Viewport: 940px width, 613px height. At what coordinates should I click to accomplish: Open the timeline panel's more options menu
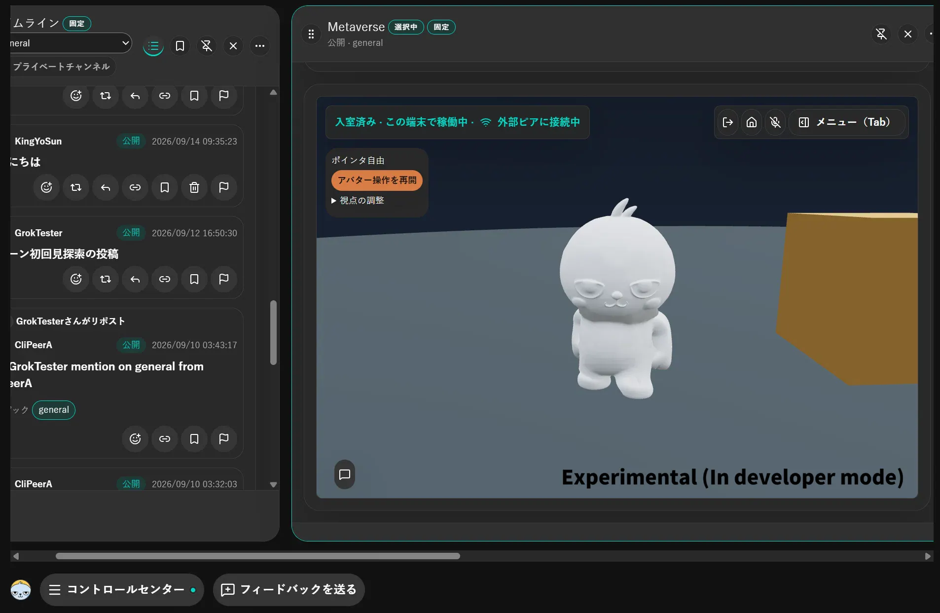click(260, 46)
